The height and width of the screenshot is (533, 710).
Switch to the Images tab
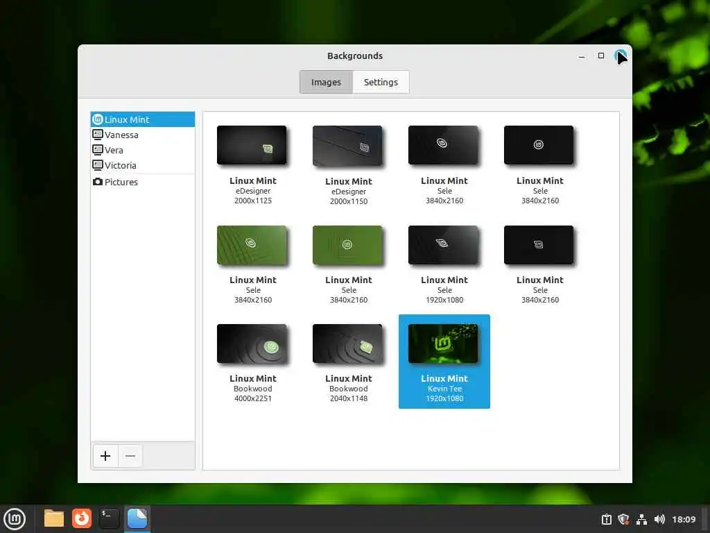coord(326,82)
